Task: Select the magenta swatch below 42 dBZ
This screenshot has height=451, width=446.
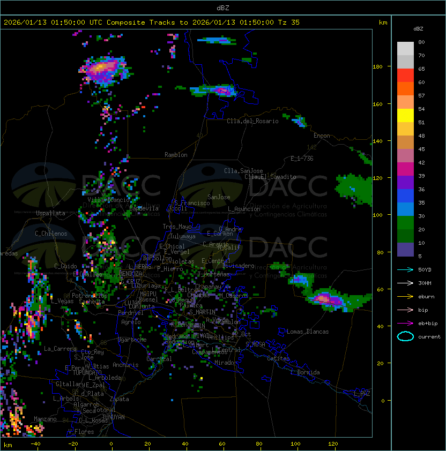Action: pyautogui.click(x=405, y=169)
